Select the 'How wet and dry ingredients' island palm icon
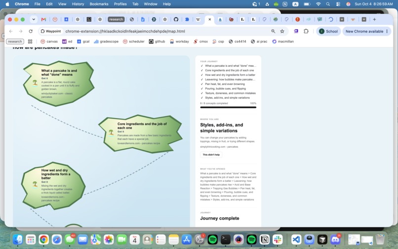 [x=35, y=184]
